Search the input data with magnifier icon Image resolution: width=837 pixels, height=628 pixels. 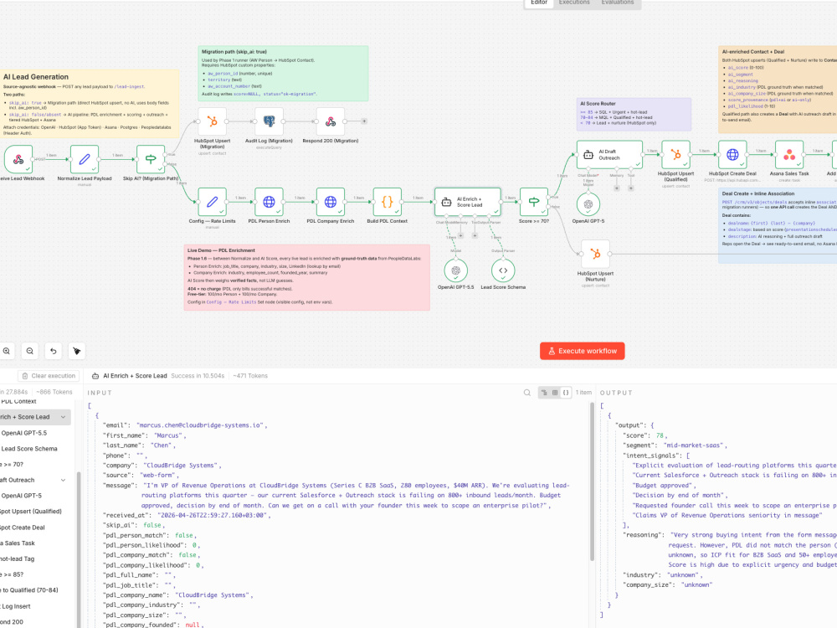(x=526, y=393)
